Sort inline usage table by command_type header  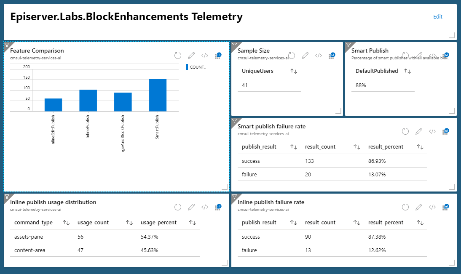(x=66, y=223)
